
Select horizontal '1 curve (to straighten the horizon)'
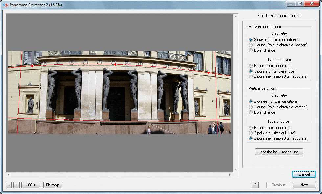[251, 45]
